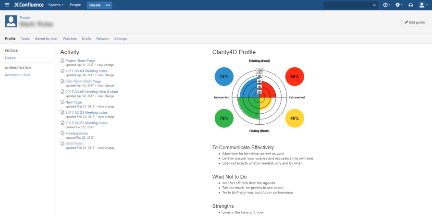Viewport: 432px width, 216px height.
Task: Open the notifications inbox tray icon
Action: point(410,5)
